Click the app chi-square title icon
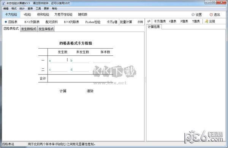 point(3,3)
